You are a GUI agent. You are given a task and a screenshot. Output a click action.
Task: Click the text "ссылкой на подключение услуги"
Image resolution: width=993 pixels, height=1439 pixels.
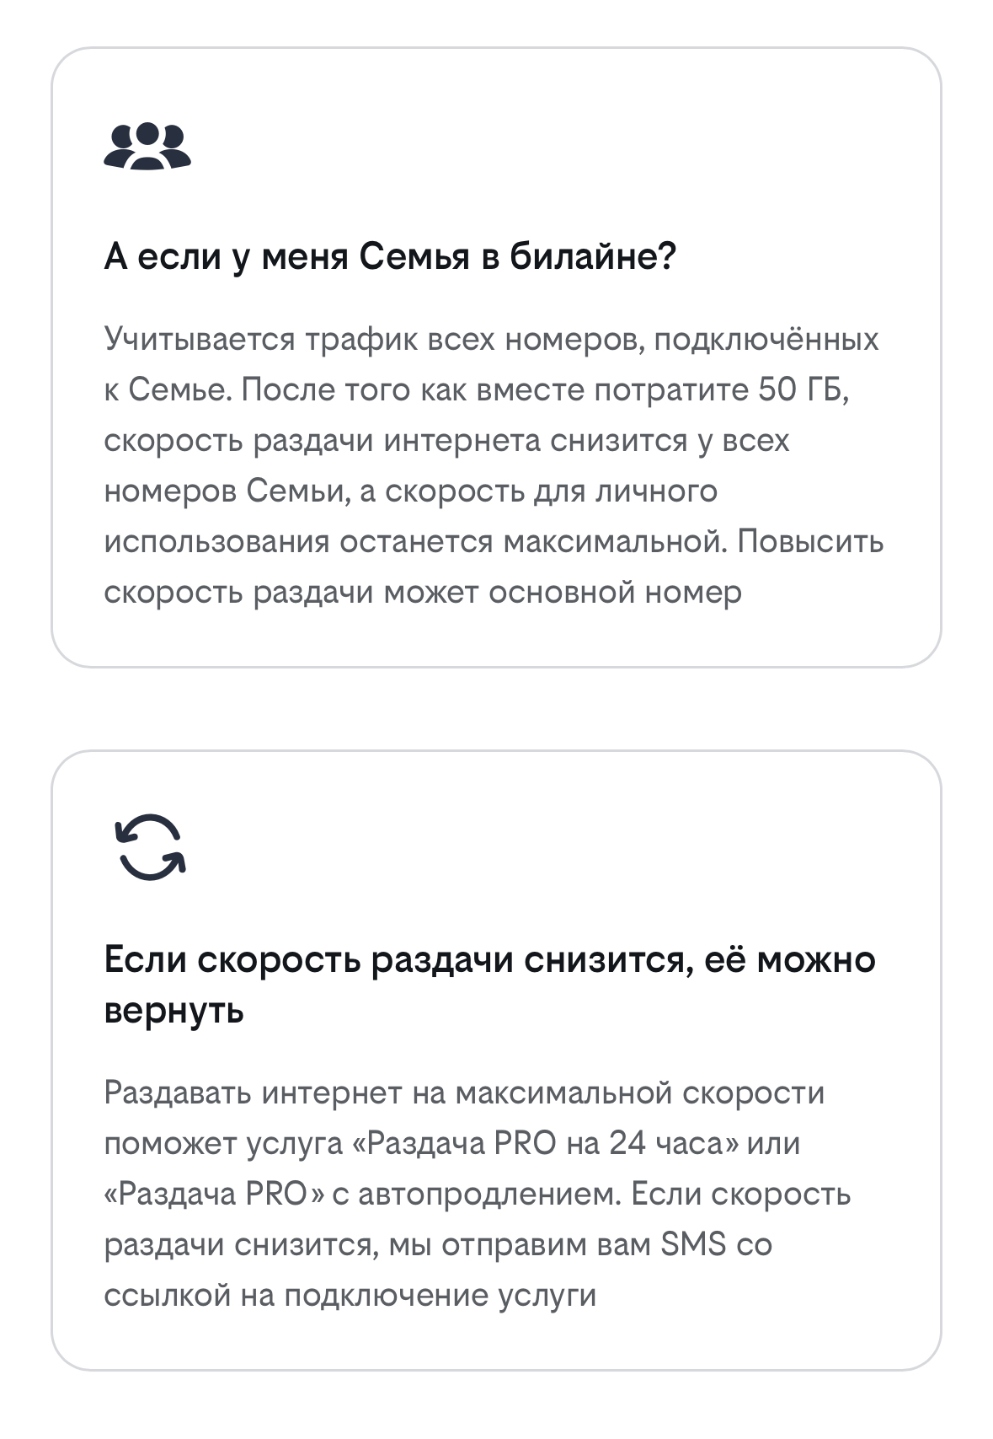[350, 1295]
